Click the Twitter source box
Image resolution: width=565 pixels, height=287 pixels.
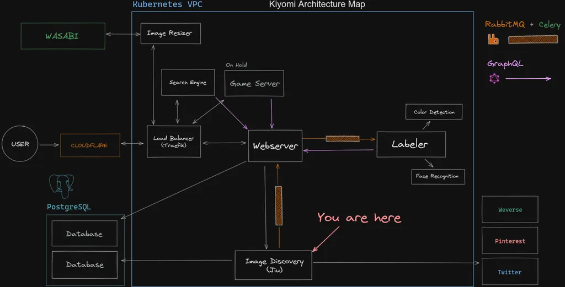[x=510, y=272]
